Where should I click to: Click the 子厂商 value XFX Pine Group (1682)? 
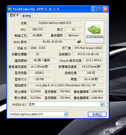click(88, 48)
